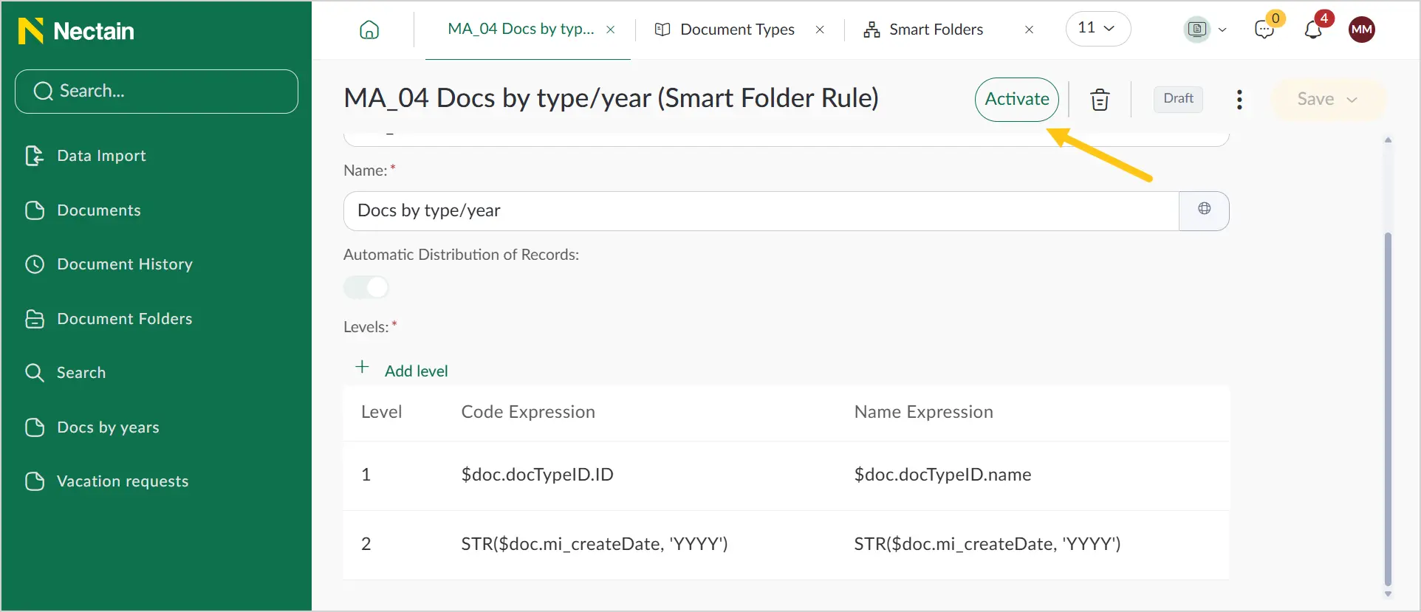
Task: Close the Smart Folders tab
Action: pyautogui.click(x=1029, y=30)
